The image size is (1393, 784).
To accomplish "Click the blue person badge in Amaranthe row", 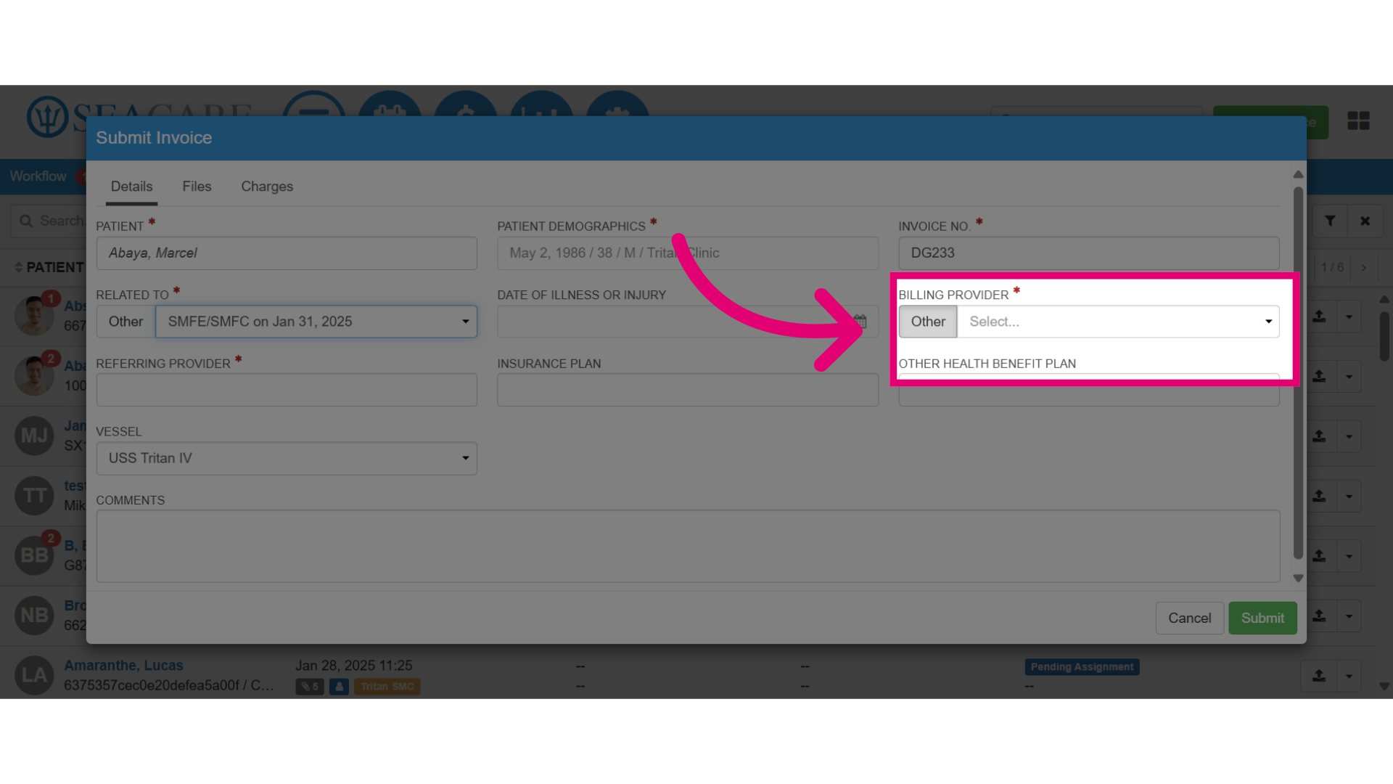I will (339, 687).
